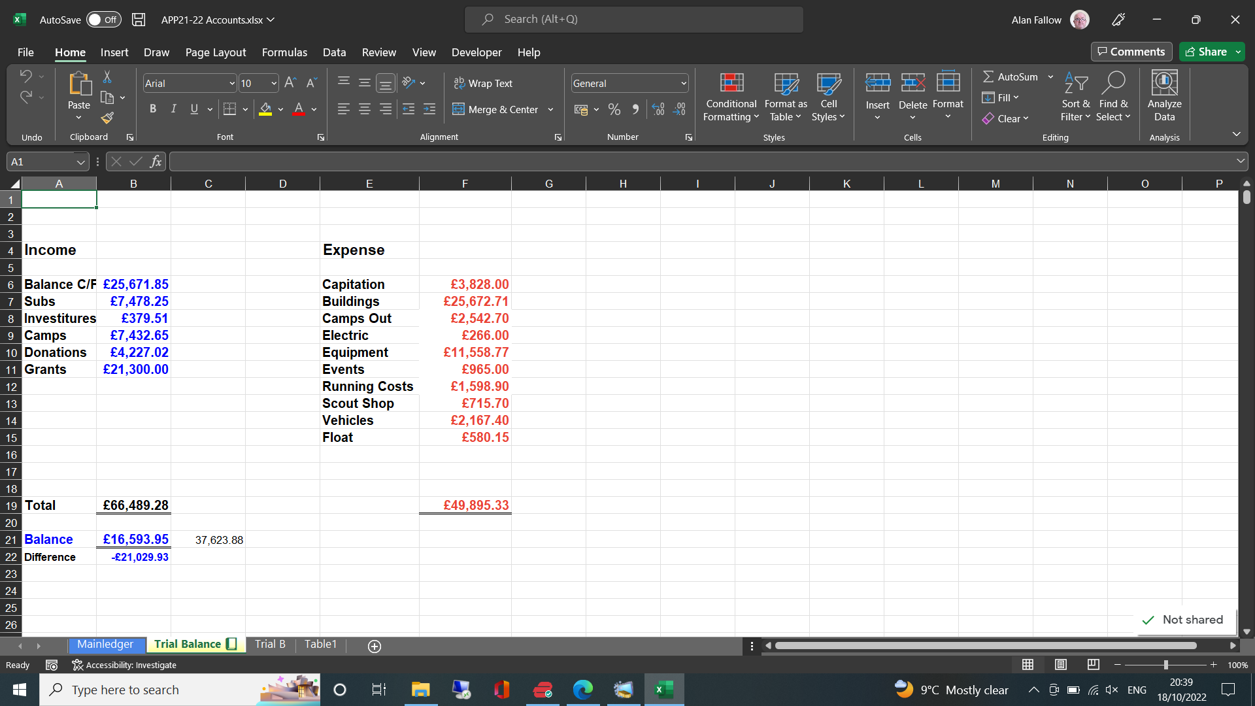Image resolution: width=1255 pixels, height=706 pixels.
Task: Open Conditional Formatting menu
Action: click(731, 97)
